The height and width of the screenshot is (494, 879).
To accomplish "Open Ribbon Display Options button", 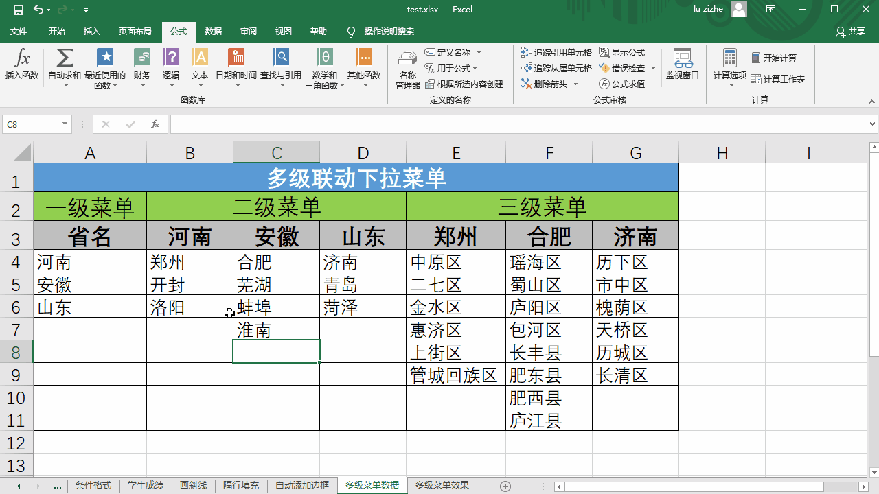I will (x=772, y=10).
